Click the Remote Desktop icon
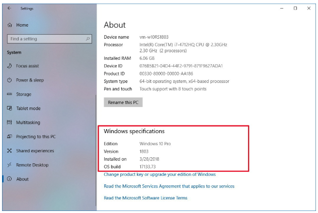This screenshot has width=318, height=213. (x=10, y=165)
